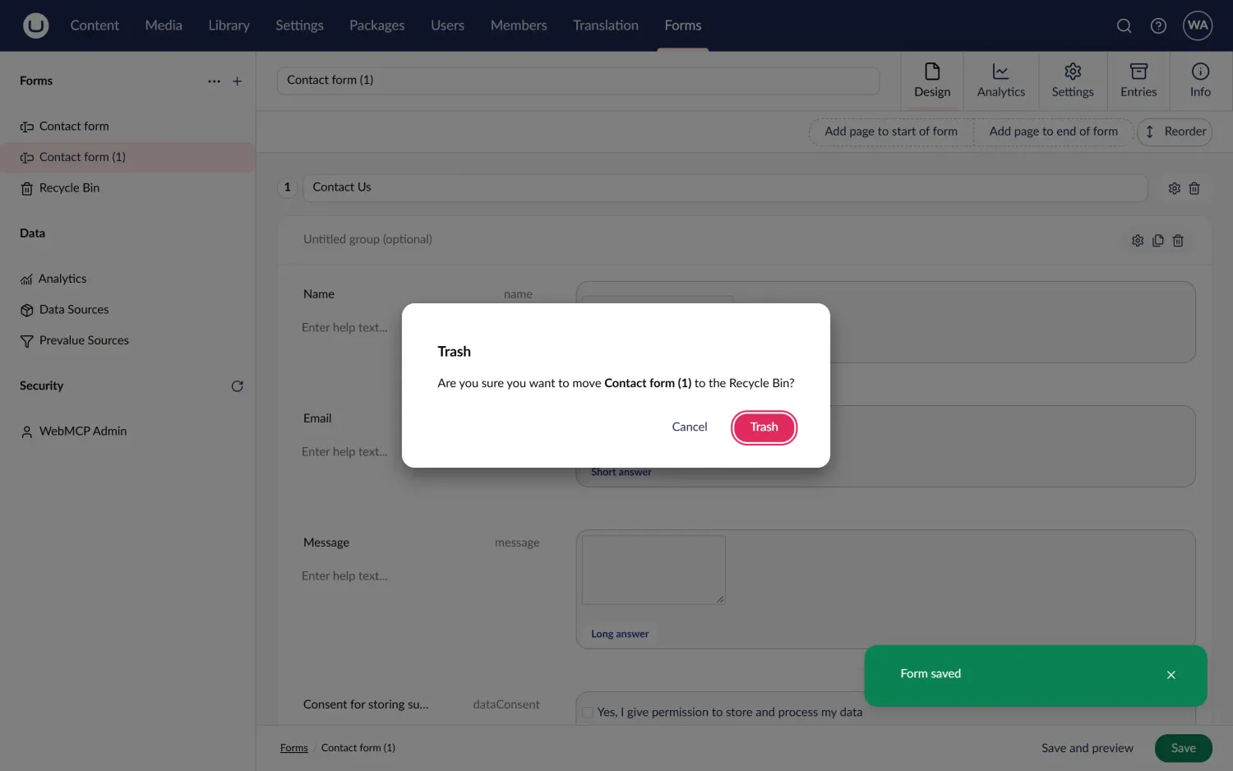Select Contact form (1) in the tree
1233x771 pixels.
tap(127, 157)
